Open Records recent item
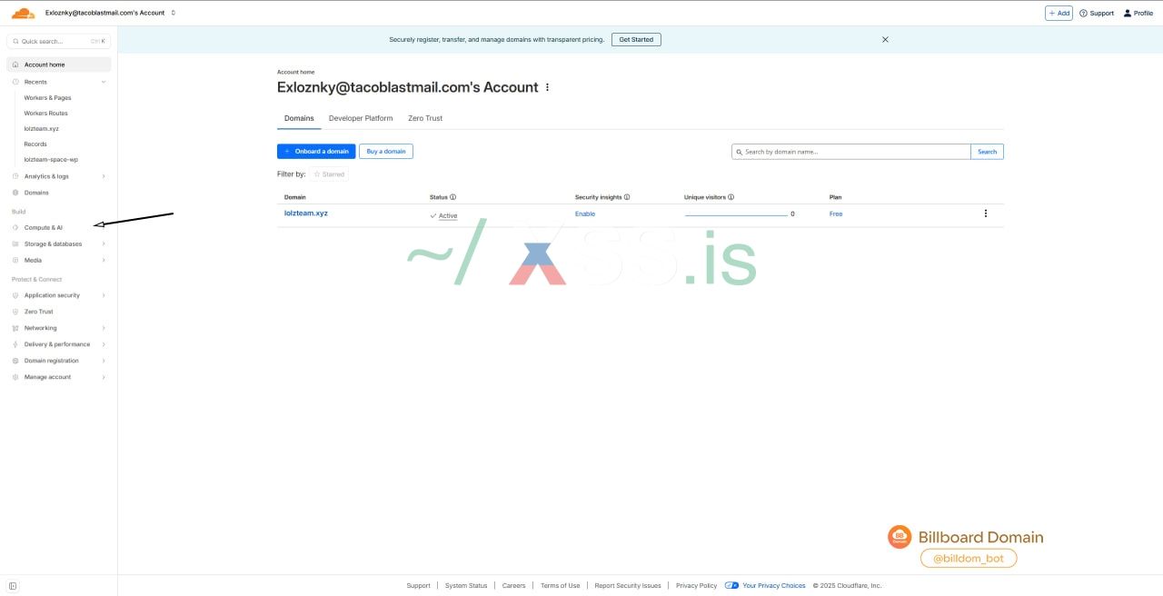Image resolution: width=1163 pixels, height=596 pixels. [35, 144]
